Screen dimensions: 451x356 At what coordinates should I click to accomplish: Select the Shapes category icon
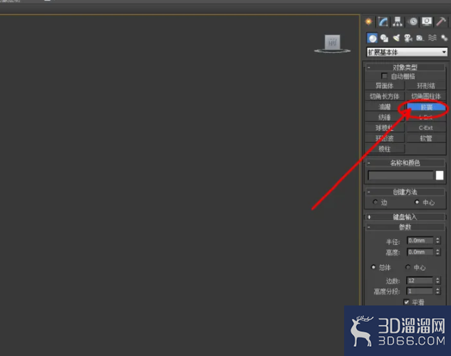point(384,38)
